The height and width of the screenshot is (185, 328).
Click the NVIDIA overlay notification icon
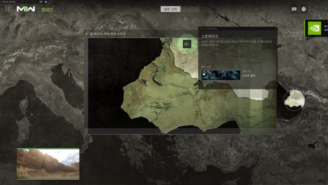pos(314,29)
